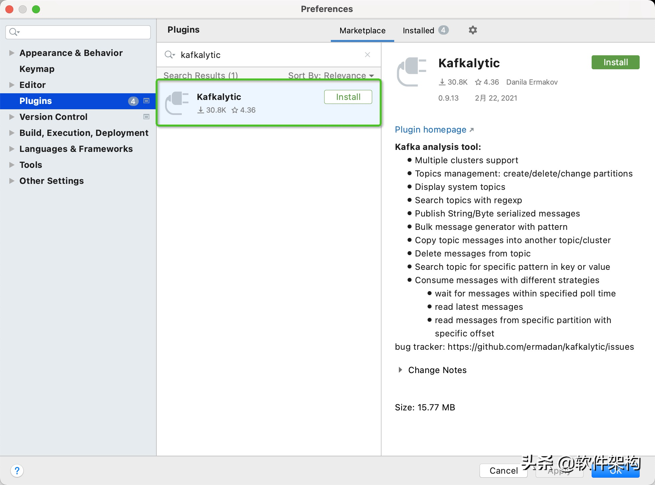The height and width of the screenshot is (485, 655).
Task: Install Kafkalytic from the results list
Action: pos(349,96)
